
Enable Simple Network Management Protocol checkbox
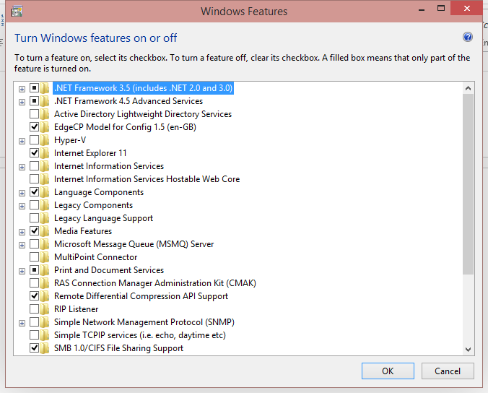34,321
